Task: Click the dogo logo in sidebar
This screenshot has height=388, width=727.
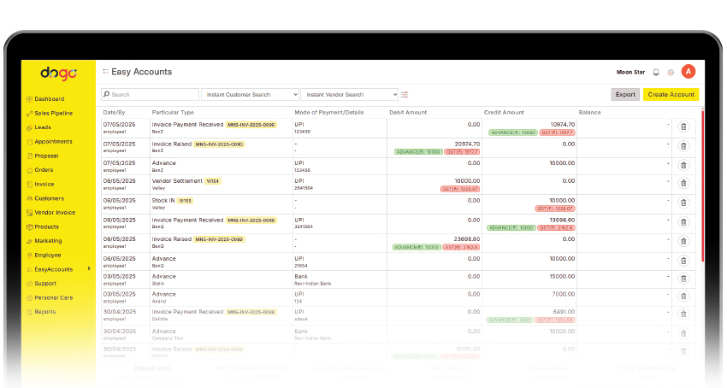Action: pyautogui.click(x=58, y=73)
